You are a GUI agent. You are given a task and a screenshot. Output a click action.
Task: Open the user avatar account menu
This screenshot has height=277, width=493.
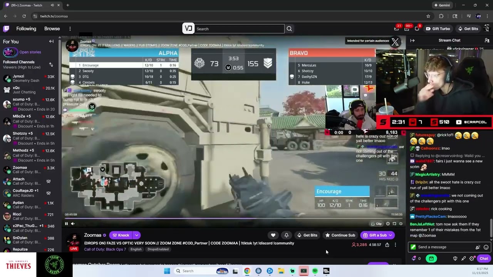(x=487, y=29)
